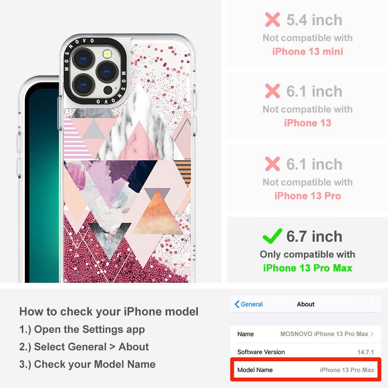388x388 pixels.
Task: Click the red X above iPhone 13 Pro text
Action: (x=272, y=164)
